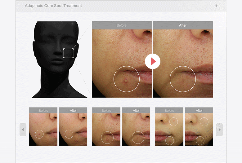Select the large Before tab
The image size is (242, 163).
(x=122, y=25)
